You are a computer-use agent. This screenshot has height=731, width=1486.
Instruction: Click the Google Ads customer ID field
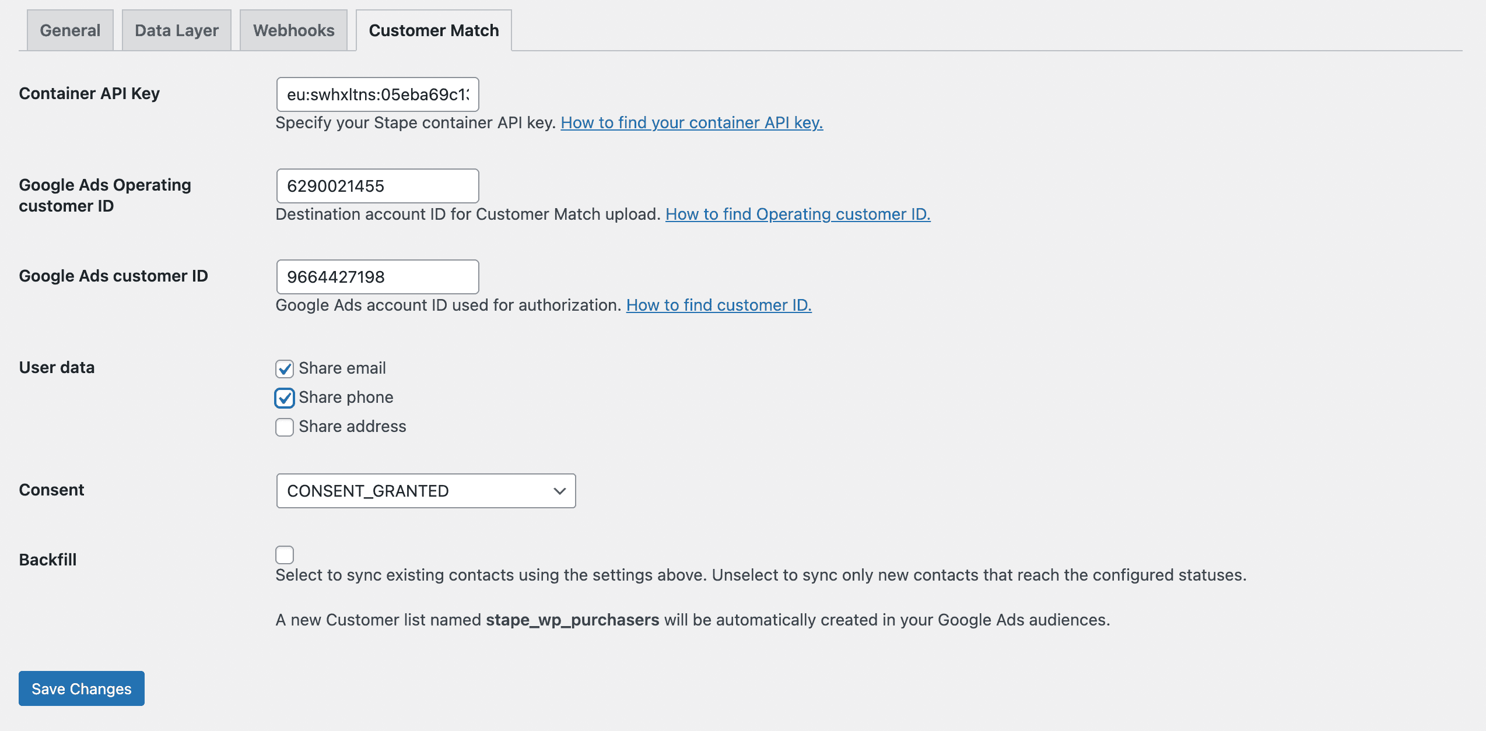tap(377, 277)
